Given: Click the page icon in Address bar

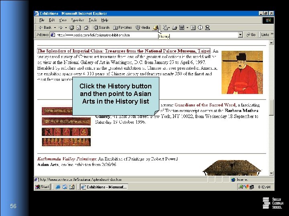Looking at the screenshot, I should pyautogui.click(x=53, y=35).
